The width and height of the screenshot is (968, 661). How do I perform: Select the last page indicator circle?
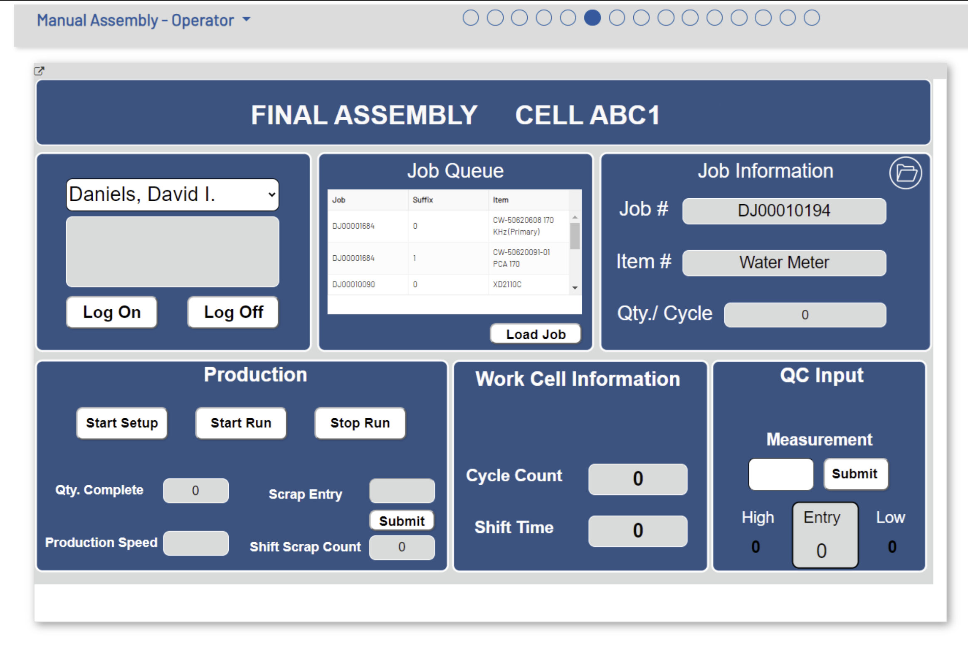point(811,18)
